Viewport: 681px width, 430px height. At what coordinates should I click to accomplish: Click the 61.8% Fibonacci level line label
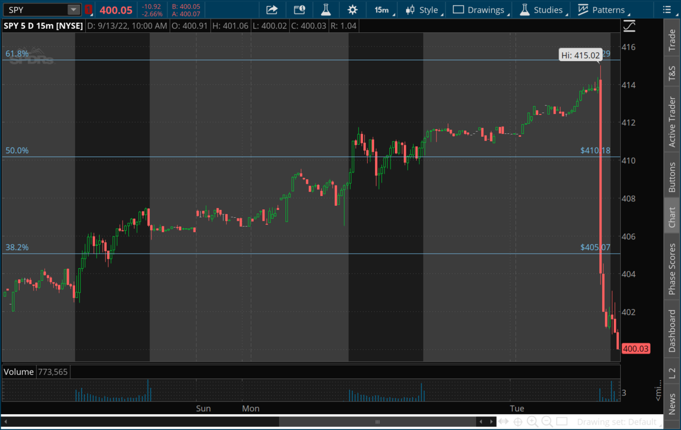pyautogui.click(x=17, y=54)
